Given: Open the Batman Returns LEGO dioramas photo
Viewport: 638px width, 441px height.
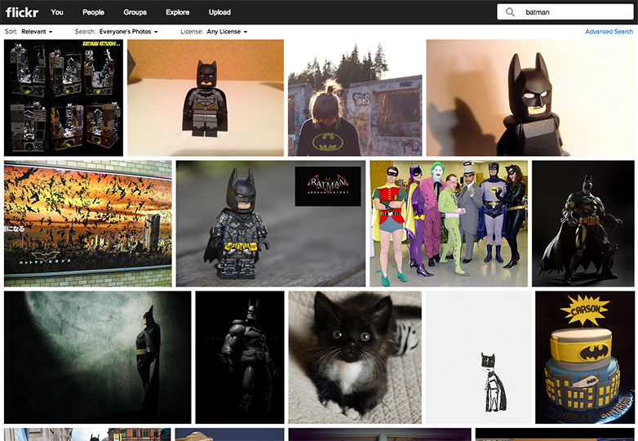Looking at the screenshot, I should (x=64, y=98).
